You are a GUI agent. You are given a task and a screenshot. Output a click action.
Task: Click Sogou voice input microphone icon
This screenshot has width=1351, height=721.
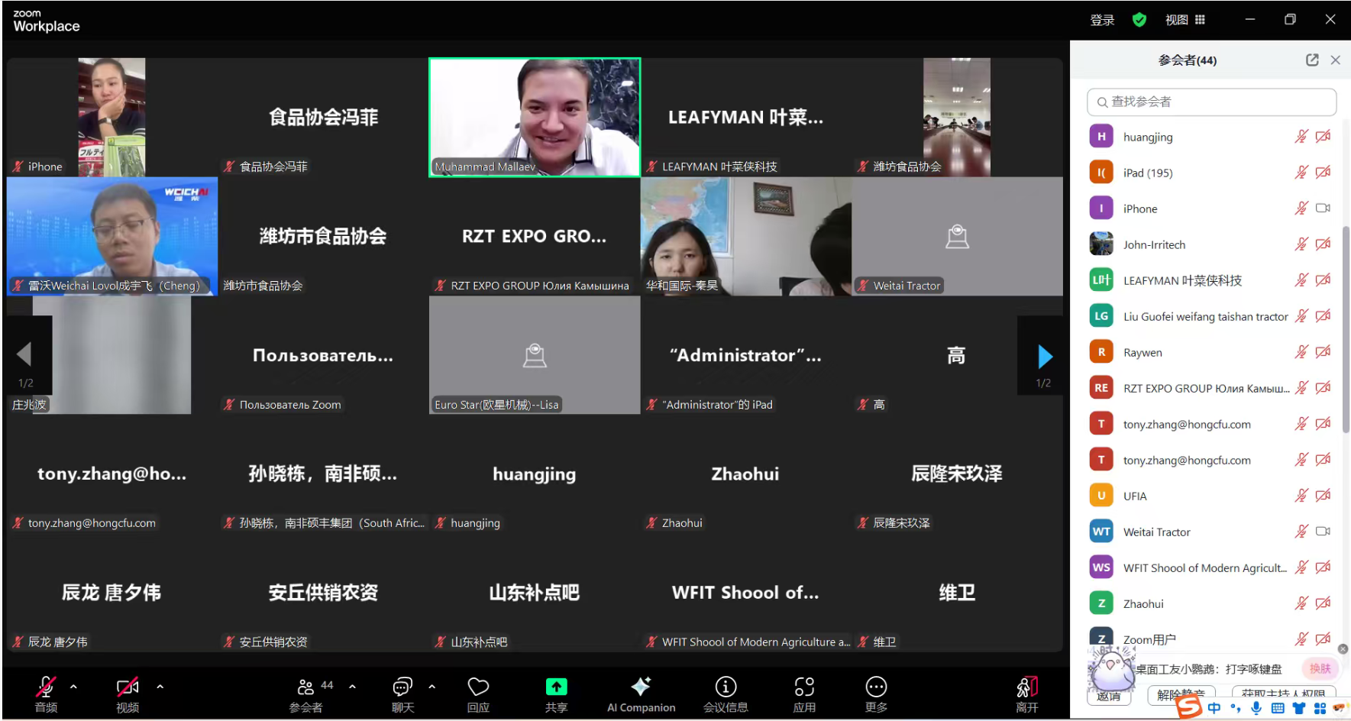1256,708
